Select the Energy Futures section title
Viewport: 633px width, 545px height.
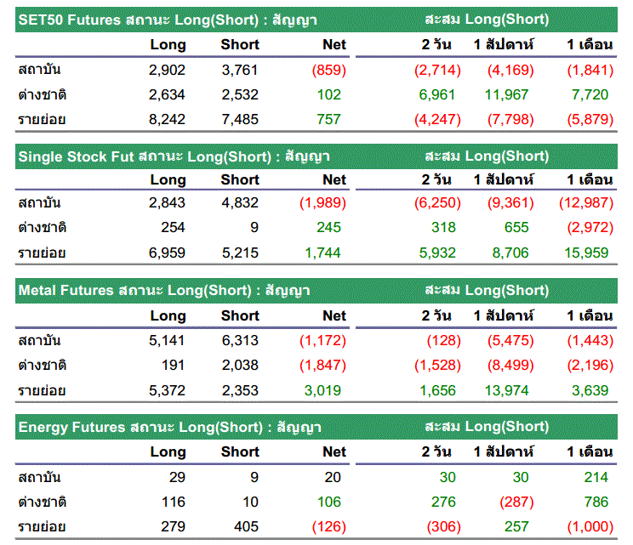[168, 427]
